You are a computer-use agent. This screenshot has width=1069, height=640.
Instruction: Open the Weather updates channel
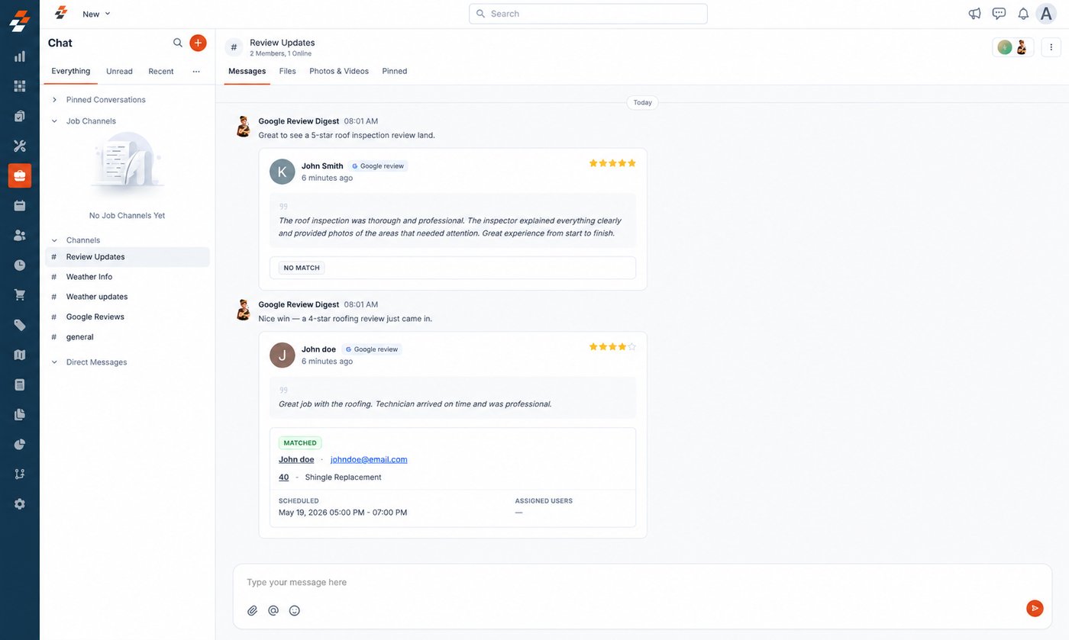click(128, 297)
